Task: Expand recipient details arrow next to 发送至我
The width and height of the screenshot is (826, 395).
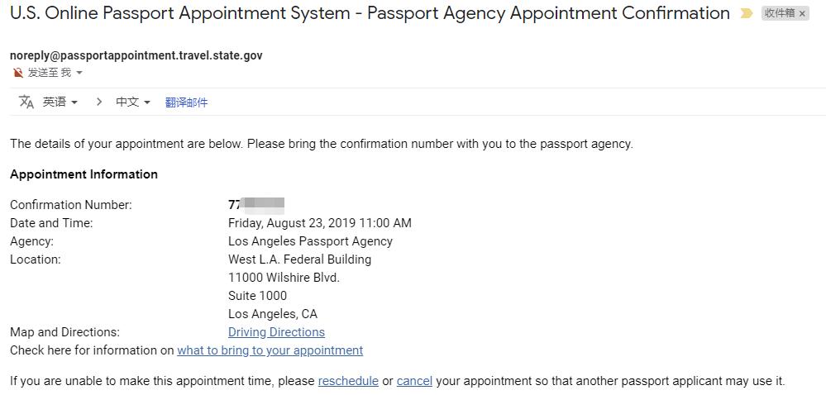Action: [79, 73]
